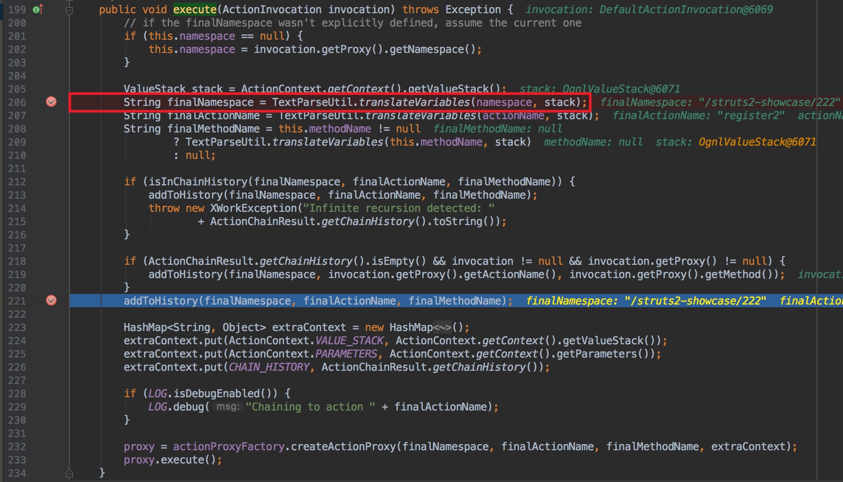Click the highlighted finalNamespace inline value on line 221
The height and width of the screenshot is (482, 843).
pos(646,301)
